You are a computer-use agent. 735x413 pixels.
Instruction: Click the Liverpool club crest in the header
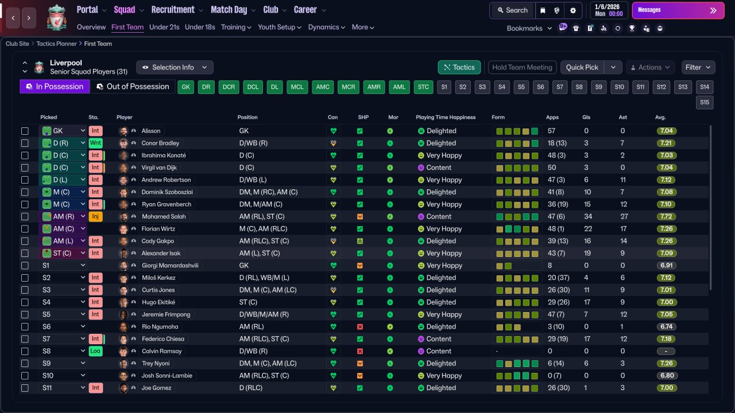[57, 17]
